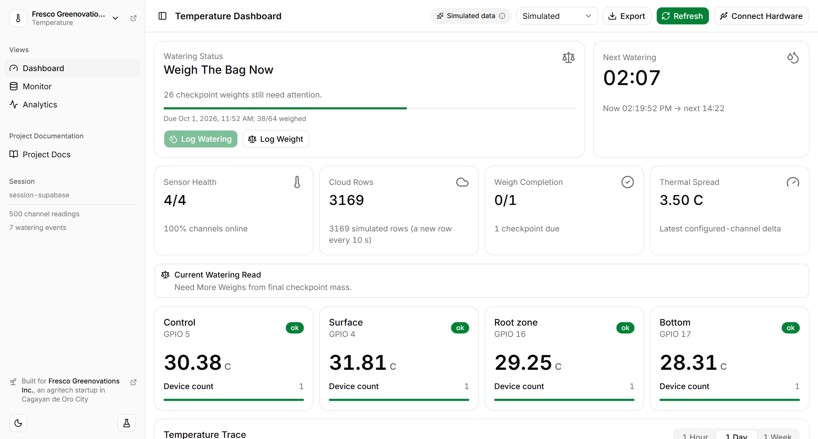Click the droplets icon in Next Watering card
This screenshot has width=818, height=439.
[x=793, y=57]
